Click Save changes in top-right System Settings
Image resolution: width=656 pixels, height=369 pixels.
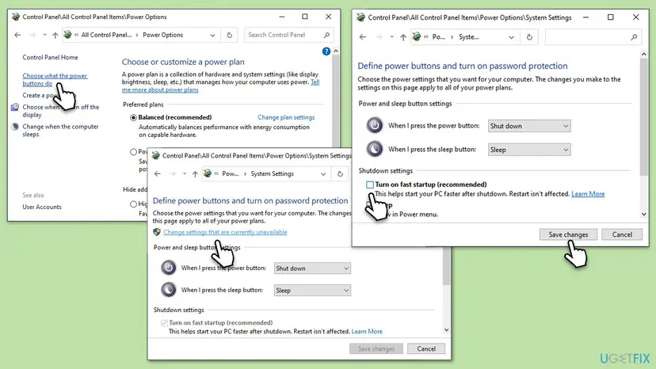tap(568, 234)
